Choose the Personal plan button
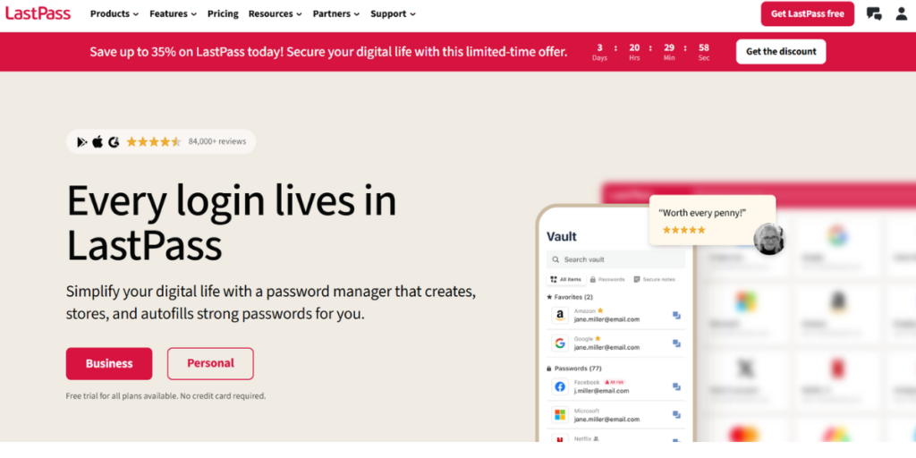The height and width of the screenshot is (458, 916). 210,363
